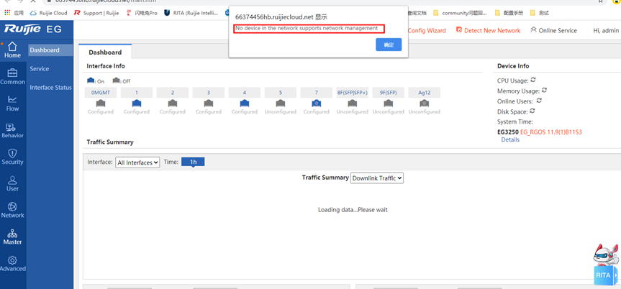The height and width of the screenshot is (289, 621).
Task: Open the Ruijie Cloud bookmark
Action: pyautogui.click(x=48, y=13)
